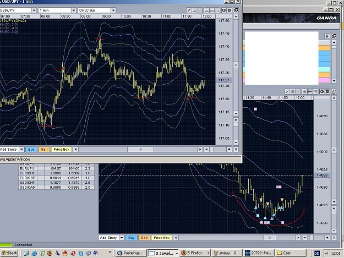Click the light round toggle in USD/JPY toolbar

click(x=224, y=10)
